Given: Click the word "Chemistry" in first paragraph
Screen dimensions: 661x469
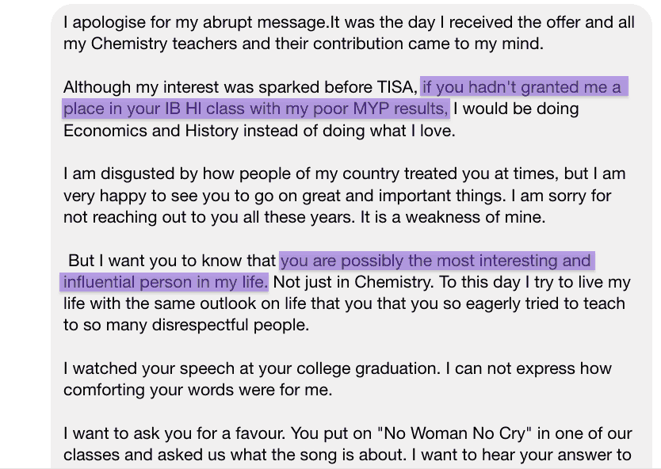Looking at the screenshot, I should point(129,44).
